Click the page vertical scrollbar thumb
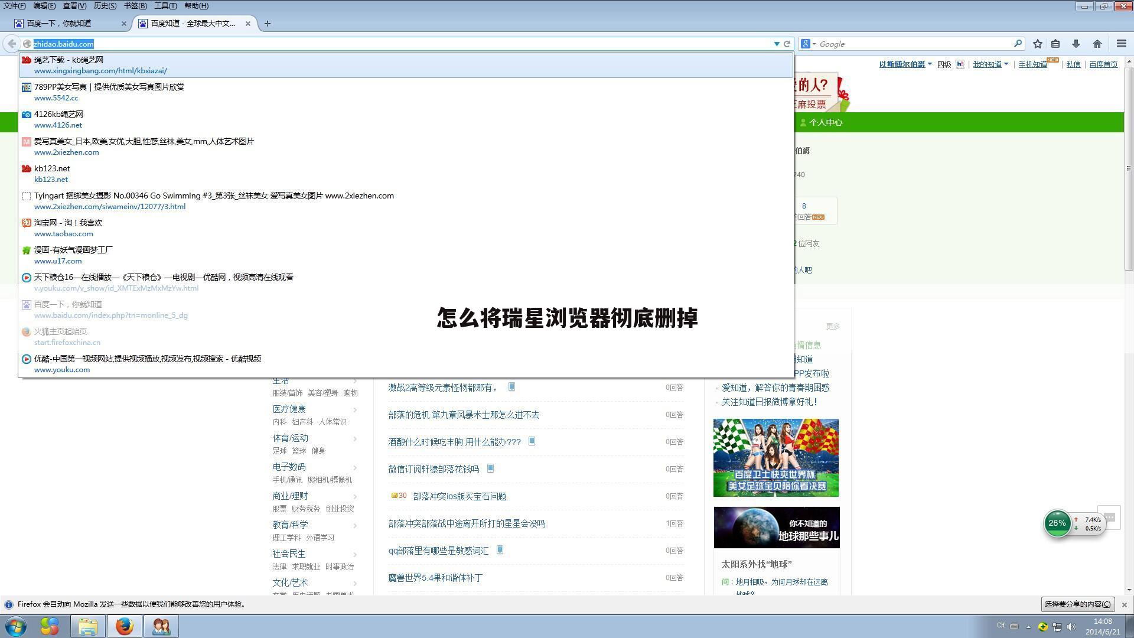 click(x=1129, y=168)
